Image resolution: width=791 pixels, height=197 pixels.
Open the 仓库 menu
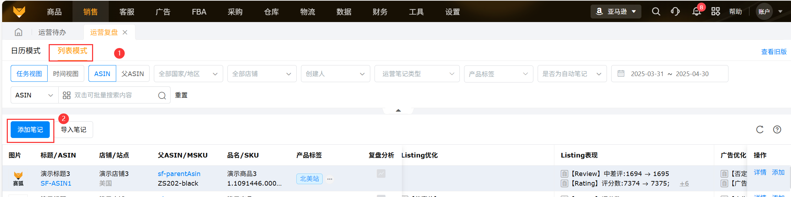271,12
